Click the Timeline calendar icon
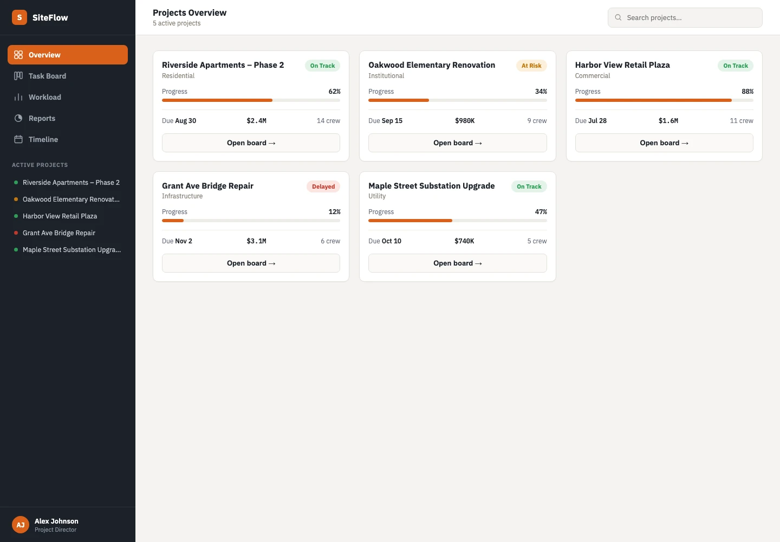Viewport: 780px width, 542px height. (x=18, y=139)
